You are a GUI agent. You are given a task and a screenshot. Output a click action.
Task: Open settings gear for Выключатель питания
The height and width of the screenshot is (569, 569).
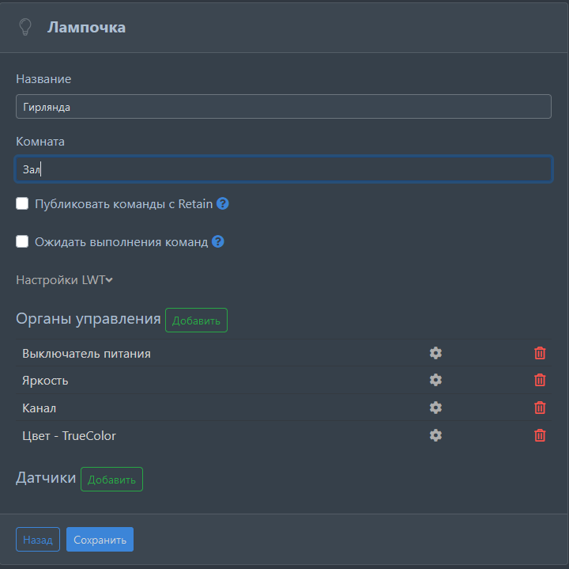pyautogui.click(x=435, y=353)
